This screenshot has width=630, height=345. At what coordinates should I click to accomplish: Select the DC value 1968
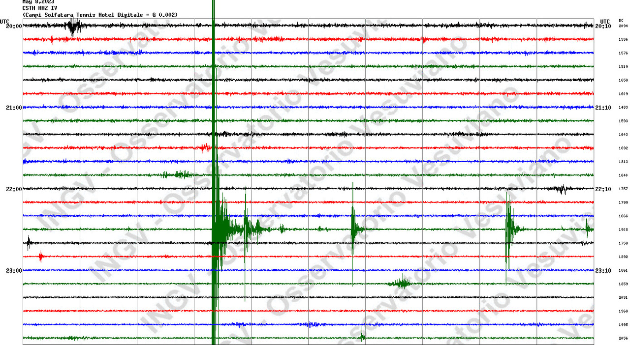pos(623,312)
